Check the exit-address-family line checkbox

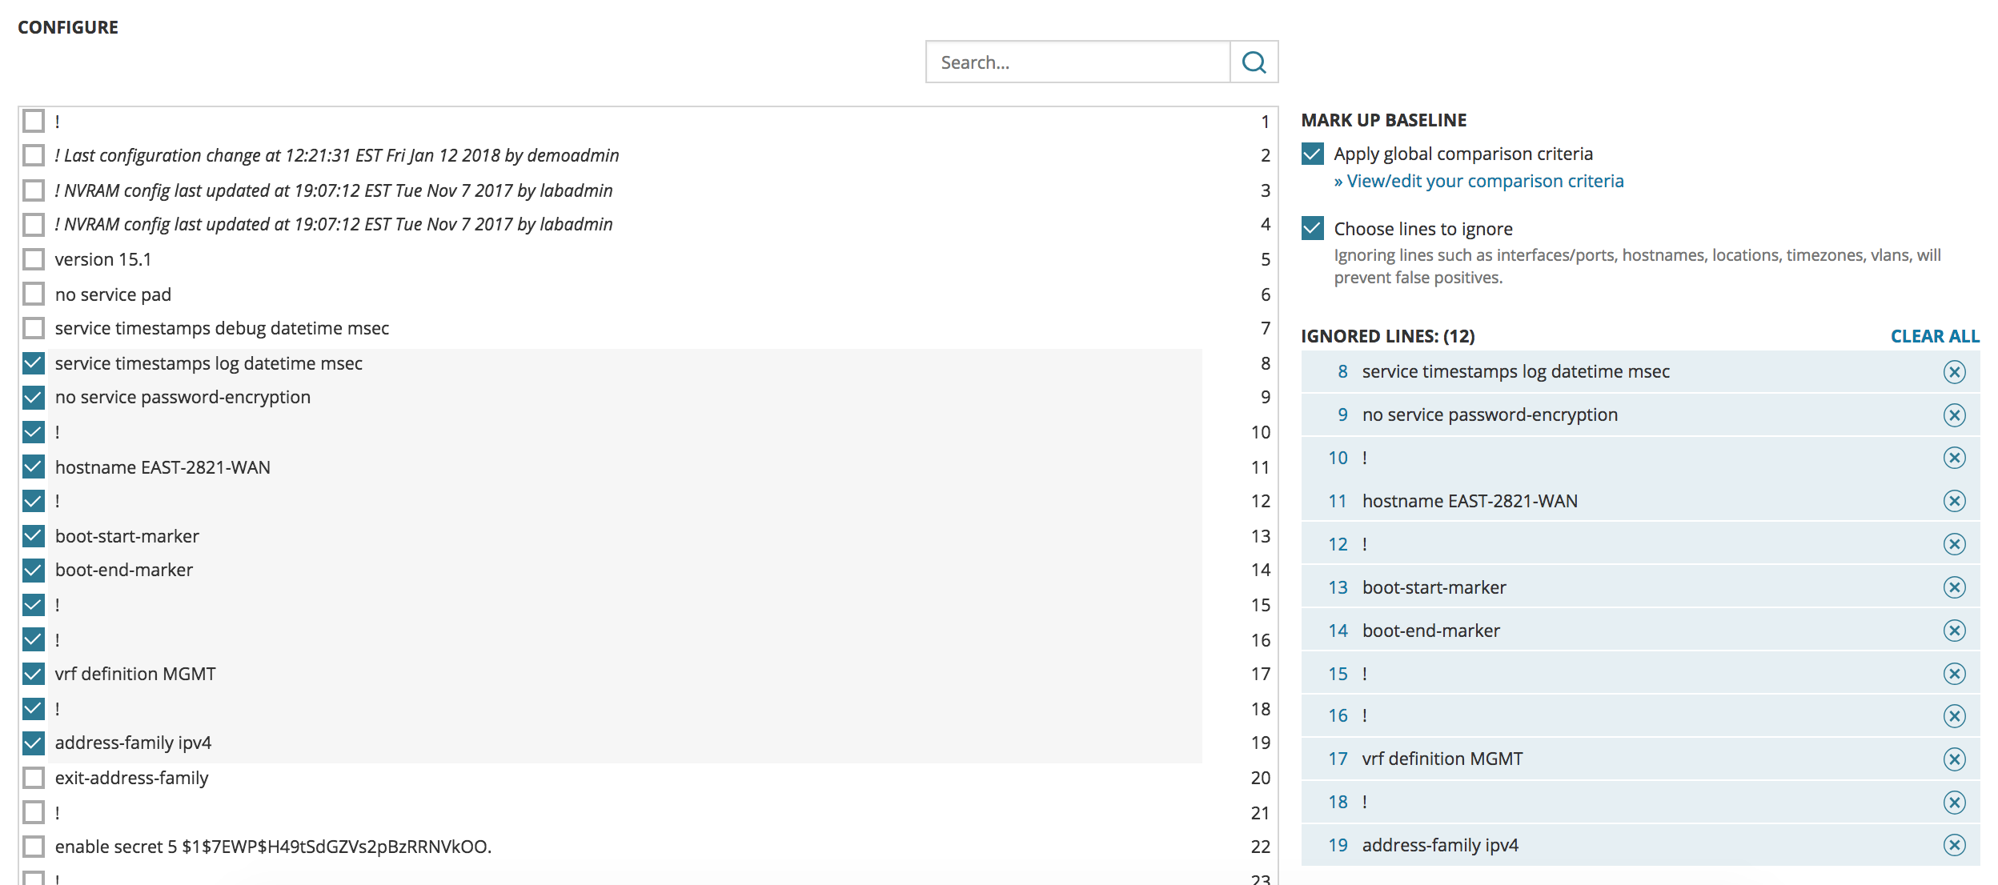coord(34,778)
